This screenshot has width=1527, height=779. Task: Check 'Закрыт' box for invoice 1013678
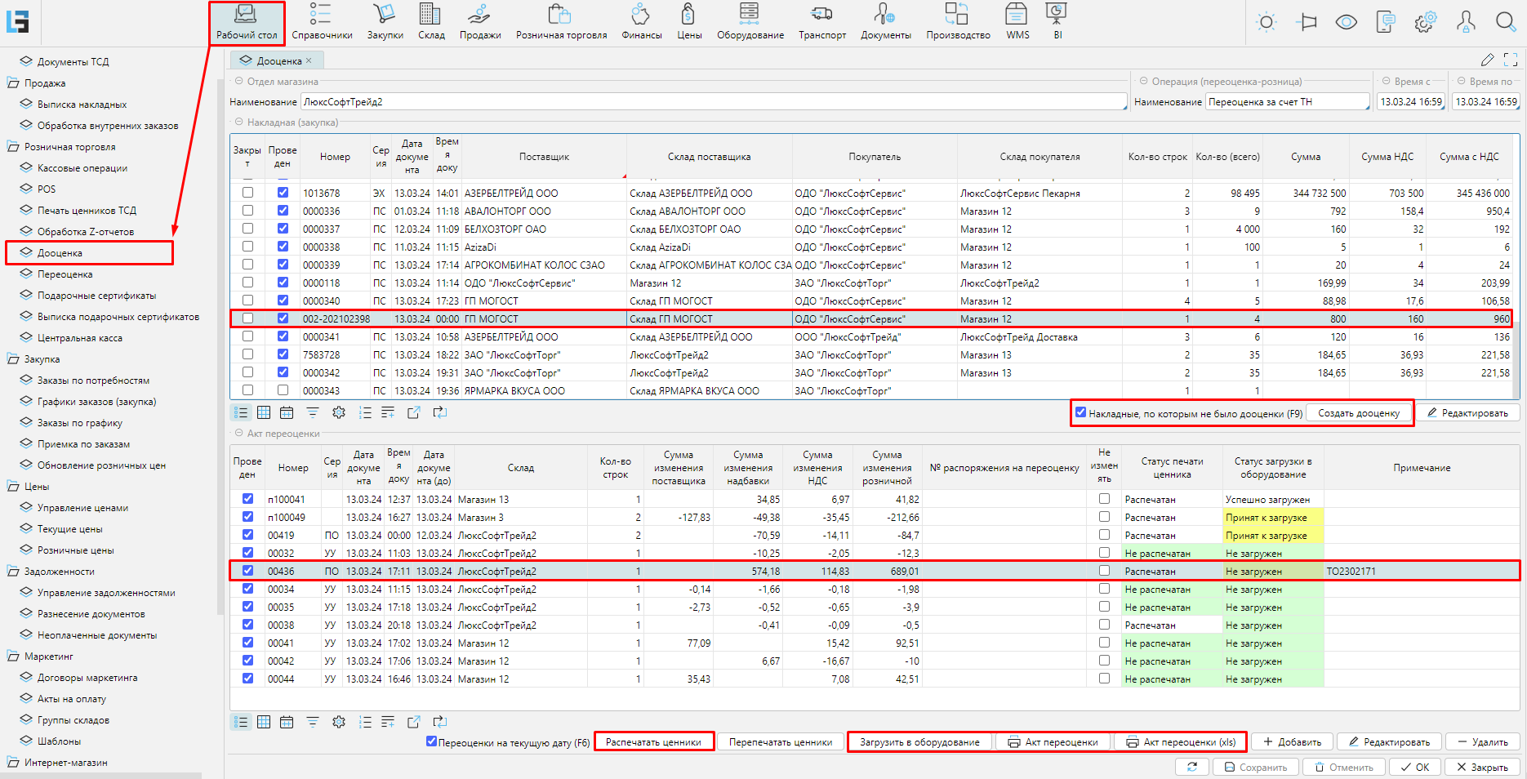[x=247, y=193]
